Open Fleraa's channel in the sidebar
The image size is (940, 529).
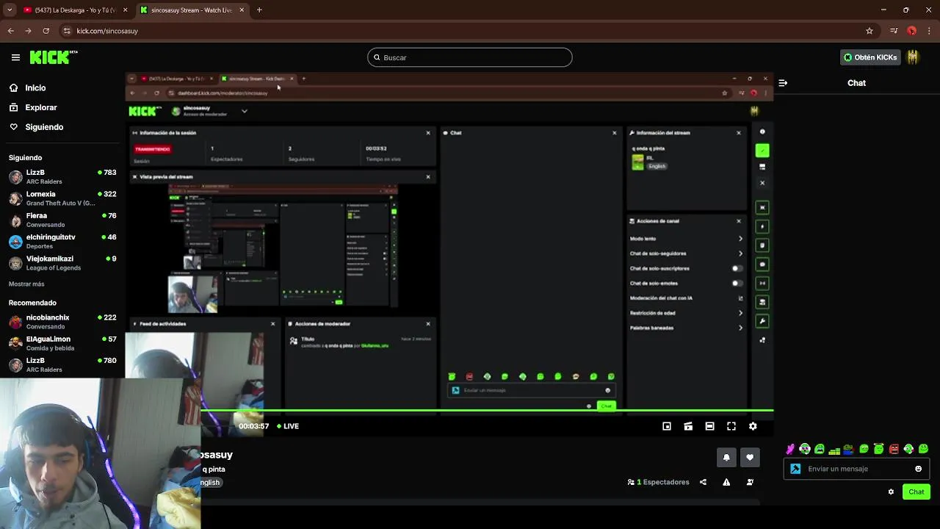pyautogui.click(x=62, y=220)
